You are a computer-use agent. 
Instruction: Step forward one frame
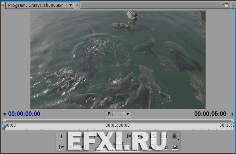129,136
